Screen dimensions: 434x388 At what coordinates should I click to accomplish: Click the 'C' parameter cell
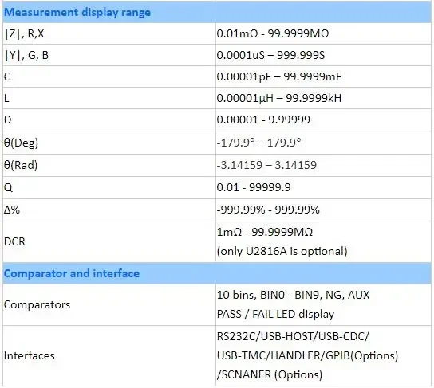coord(109,76)
